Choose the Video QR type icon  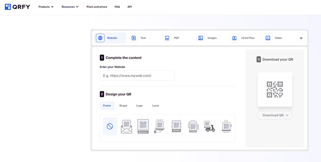point(268,38)
